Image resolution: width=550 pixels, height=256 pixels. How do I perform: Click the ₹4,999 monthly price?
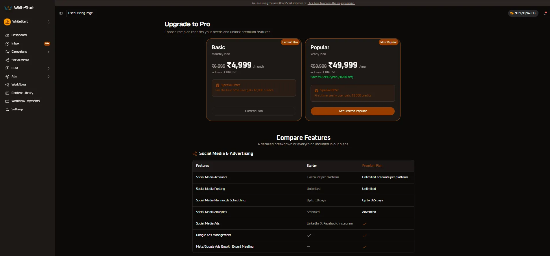(239, 65)
